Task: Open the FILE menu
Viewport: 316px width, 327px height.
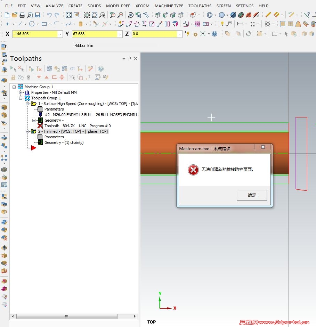Action: pyautogui.click(x=9, y=6)
